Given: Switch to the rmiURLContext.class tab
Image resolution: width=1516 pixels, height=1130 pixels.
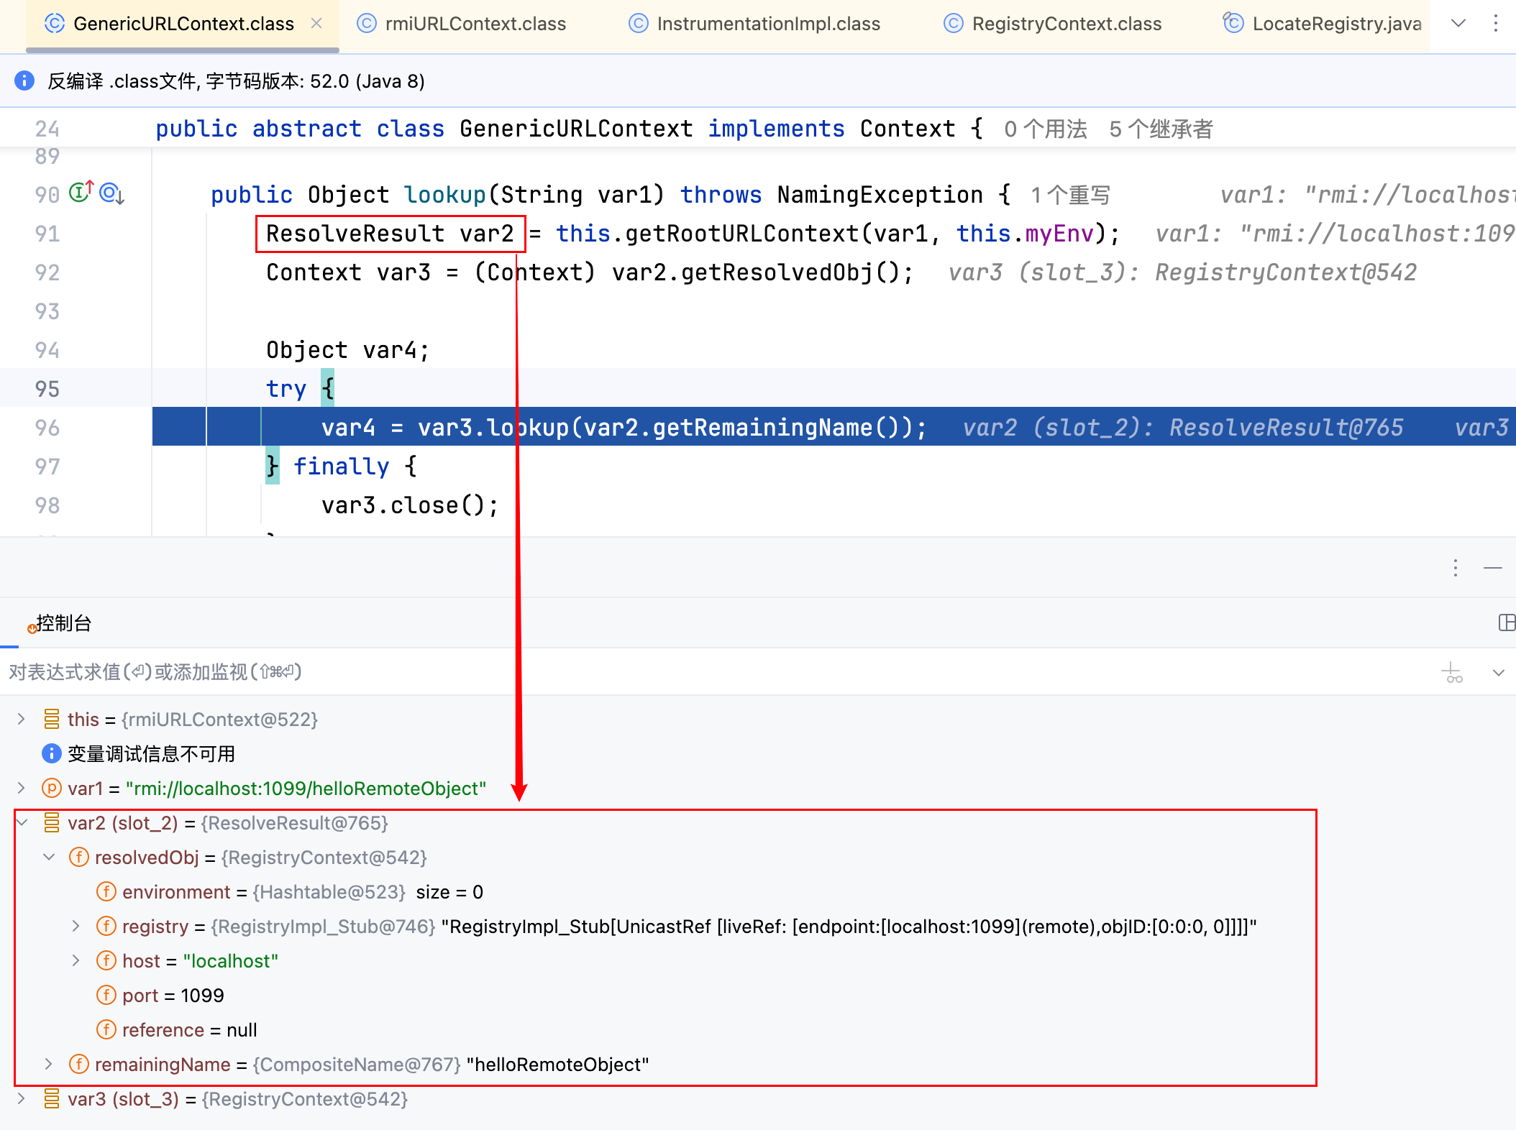Looking at the screenshot, I should pyautogui.click(x=475, y=24).
